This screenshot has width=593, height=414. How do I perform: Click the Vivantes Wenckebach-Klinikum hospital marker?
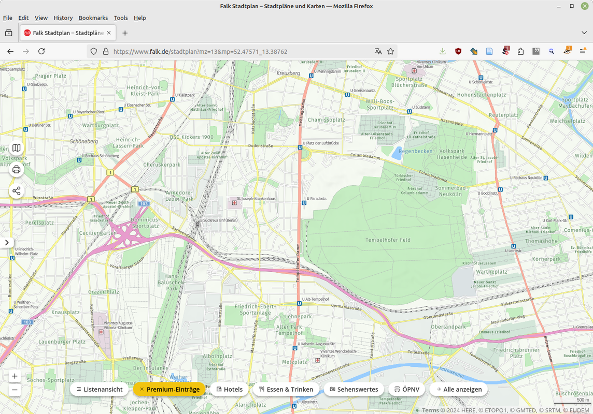coord(318,360)
